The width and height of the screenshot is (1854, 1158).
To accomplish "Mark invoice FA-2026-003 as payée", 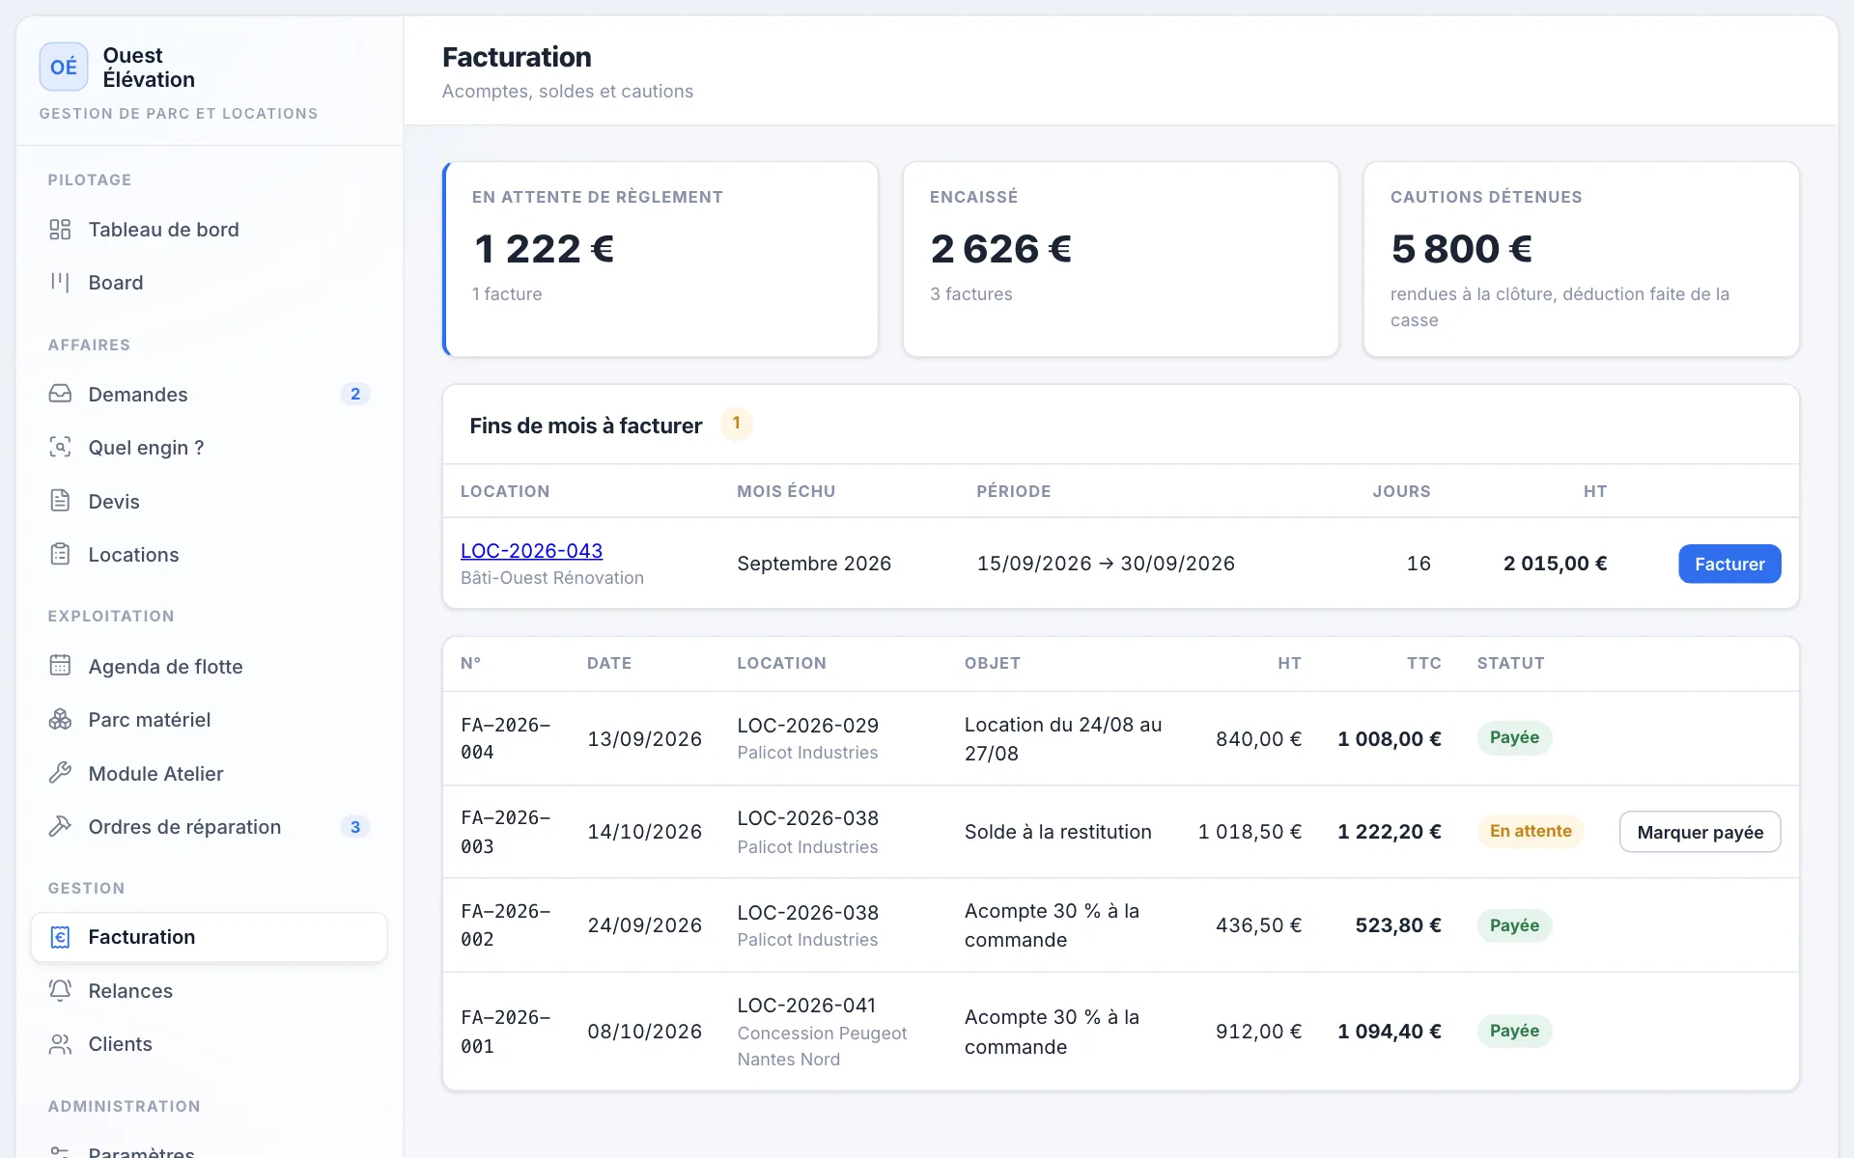I will tap(1699, 832).
